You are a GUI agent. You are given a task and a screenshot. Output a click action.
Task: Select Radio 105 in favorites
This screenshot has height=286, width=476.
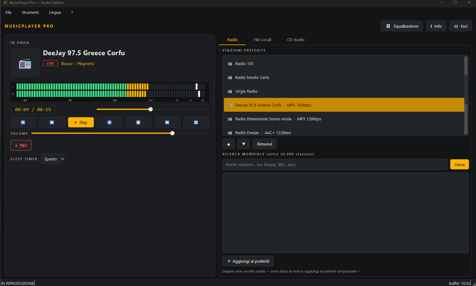pyautogui.click(x=344, y=64)
